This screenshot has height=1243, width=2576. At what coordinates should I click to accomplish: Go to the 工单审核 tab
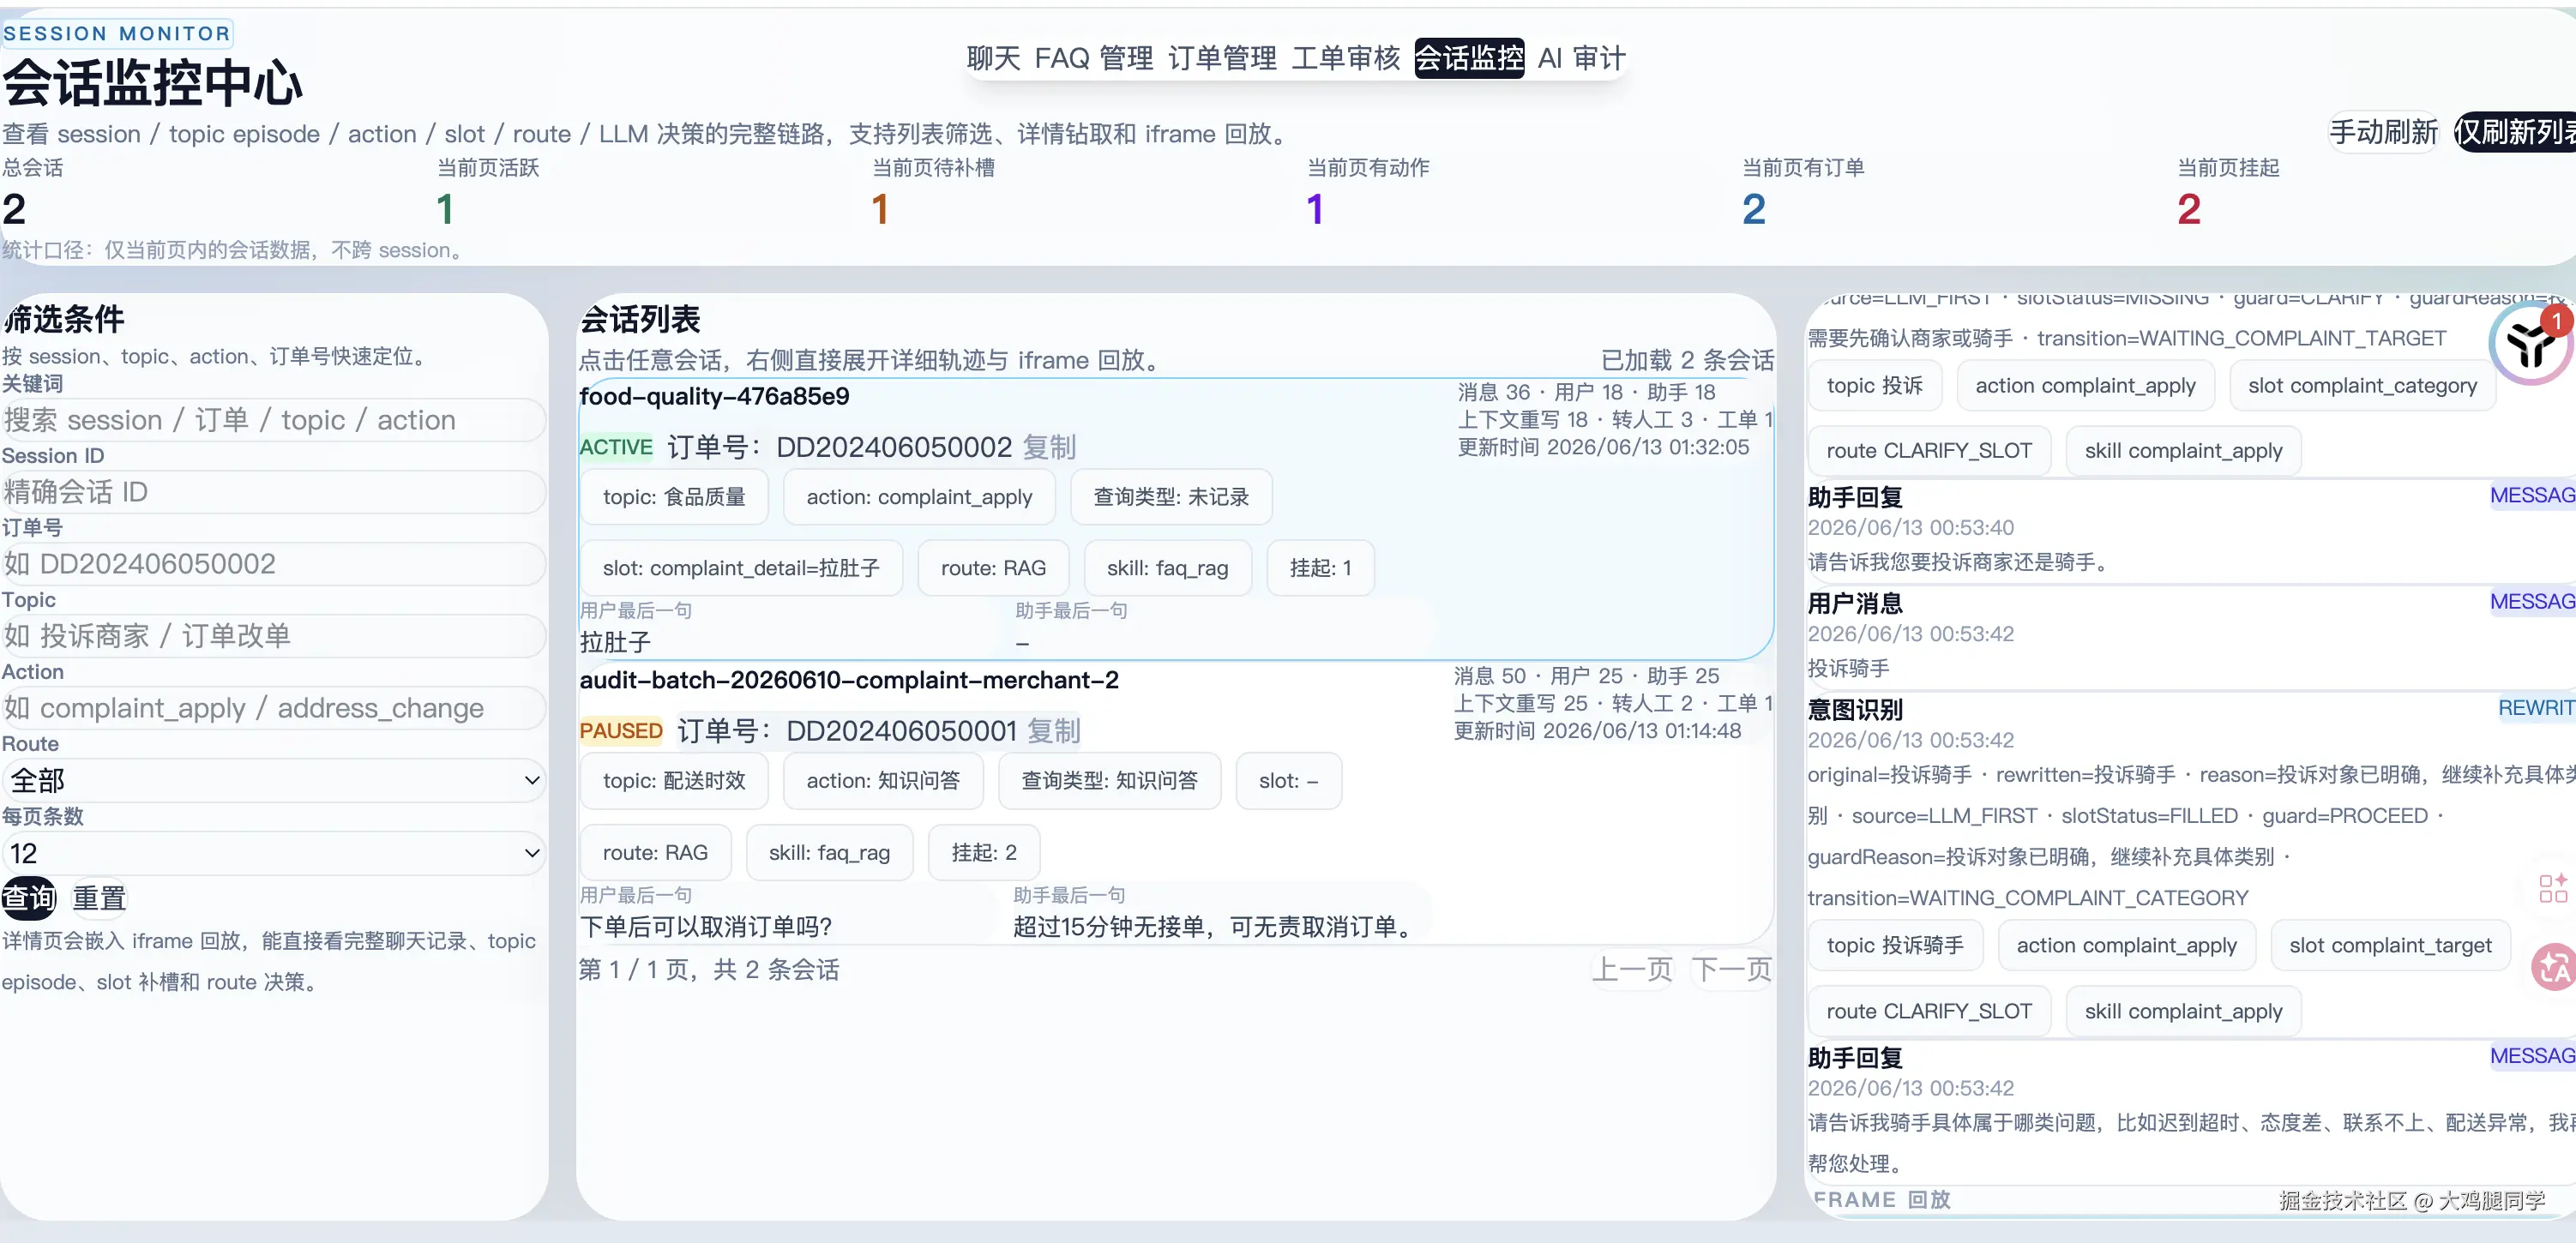pos(1346,58)
